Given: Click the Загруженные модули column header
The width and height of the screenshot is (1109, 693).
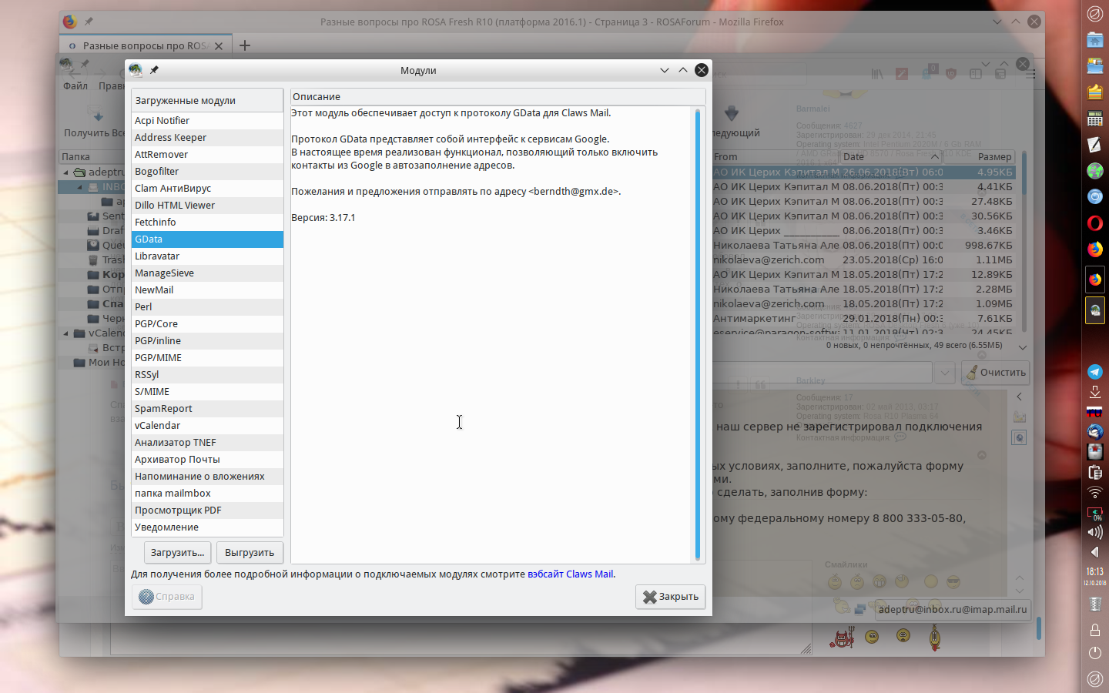Looking at the screenshot, I should tap(207, 100).
